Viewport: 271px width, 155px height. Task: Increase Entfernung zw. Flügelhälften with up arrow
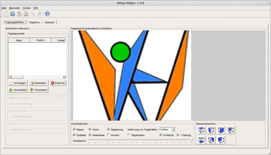(173, 129)
